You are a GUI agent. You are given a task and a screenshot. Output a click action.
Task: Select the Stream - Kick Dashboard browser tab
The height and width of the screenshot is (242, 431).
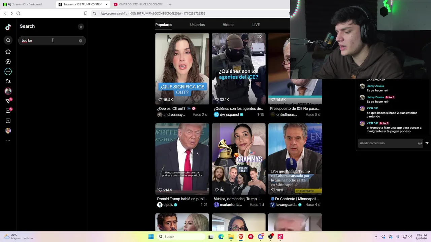27,4
